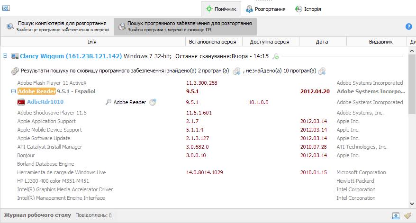Click the scrollbar down arrow

[412, 204]
